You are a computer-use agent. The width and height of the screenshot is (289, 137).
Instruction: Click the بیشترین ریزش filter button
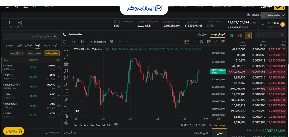tap(34, 53)
